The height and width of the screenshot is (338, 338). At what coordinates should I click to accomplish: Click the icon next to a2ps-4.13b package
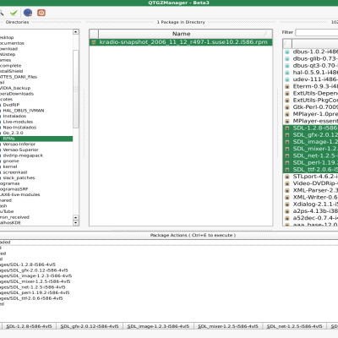pos(287,211)
